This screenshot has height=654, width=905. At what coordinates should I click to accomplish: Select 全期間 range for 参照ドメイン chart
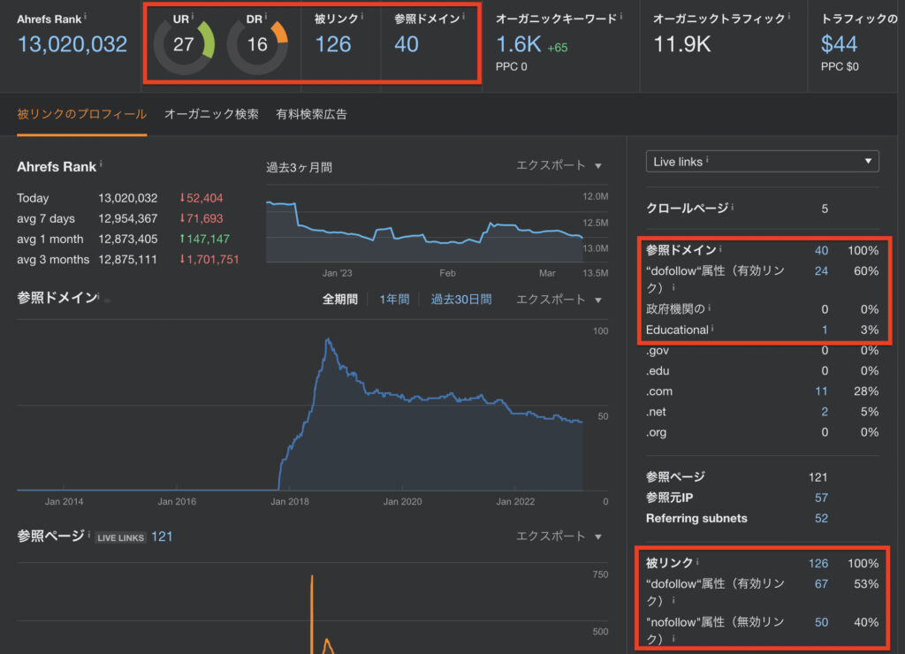(339, 300)
